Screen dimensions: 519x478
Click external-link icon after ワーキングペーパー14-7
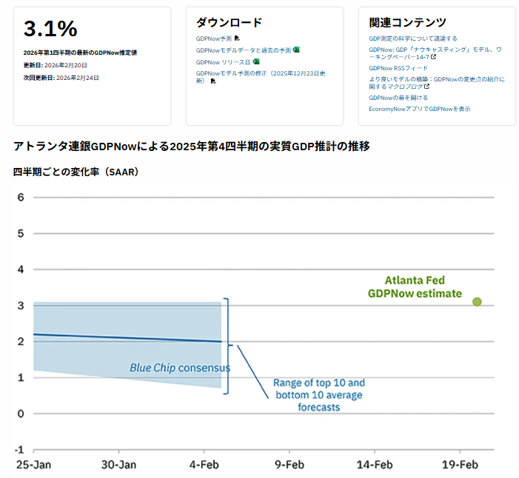pyautogui.click(x=433, y=56)
